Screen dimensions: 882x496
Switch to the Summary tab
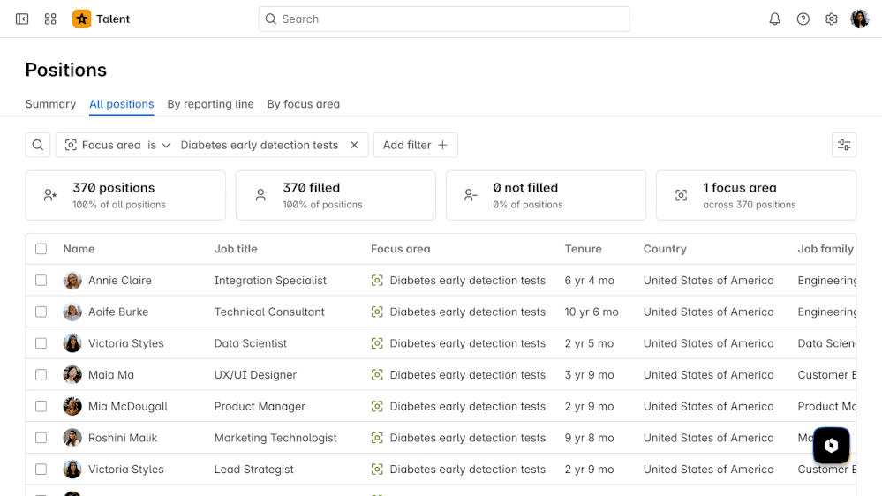pos(50,104)
